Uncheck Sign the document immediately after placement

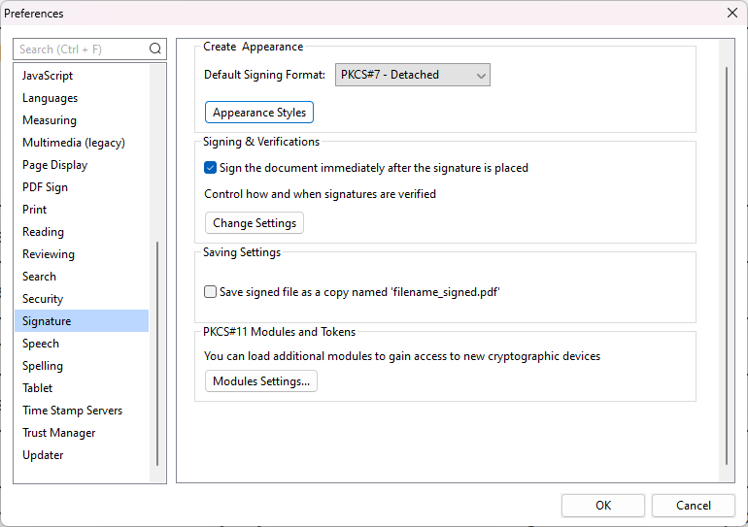pyautogui.click(x=210, y=168)
